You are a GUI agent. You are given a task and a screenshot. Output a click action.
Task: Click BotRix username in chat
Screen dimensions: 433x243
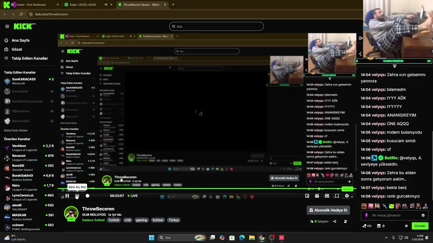pyautogui.click(x=391, y=158)
